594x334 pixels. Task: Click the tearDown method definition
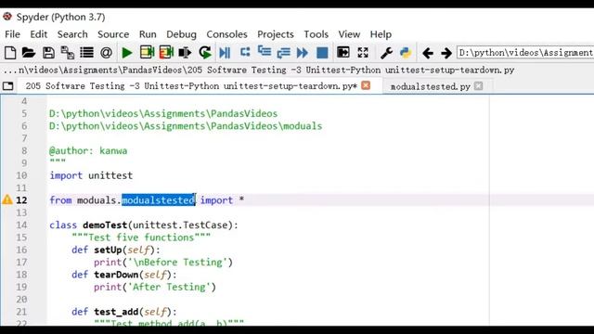point(123,275)
